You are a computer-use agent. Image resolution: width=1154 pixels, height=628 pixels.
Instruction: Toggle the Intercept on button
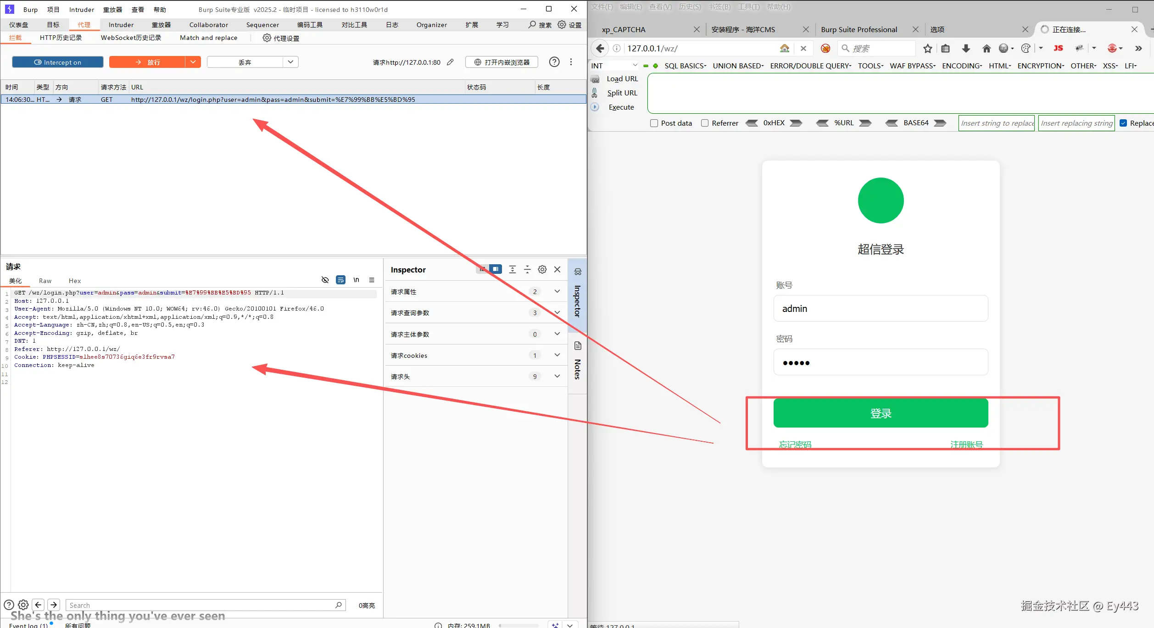[58, 62]
